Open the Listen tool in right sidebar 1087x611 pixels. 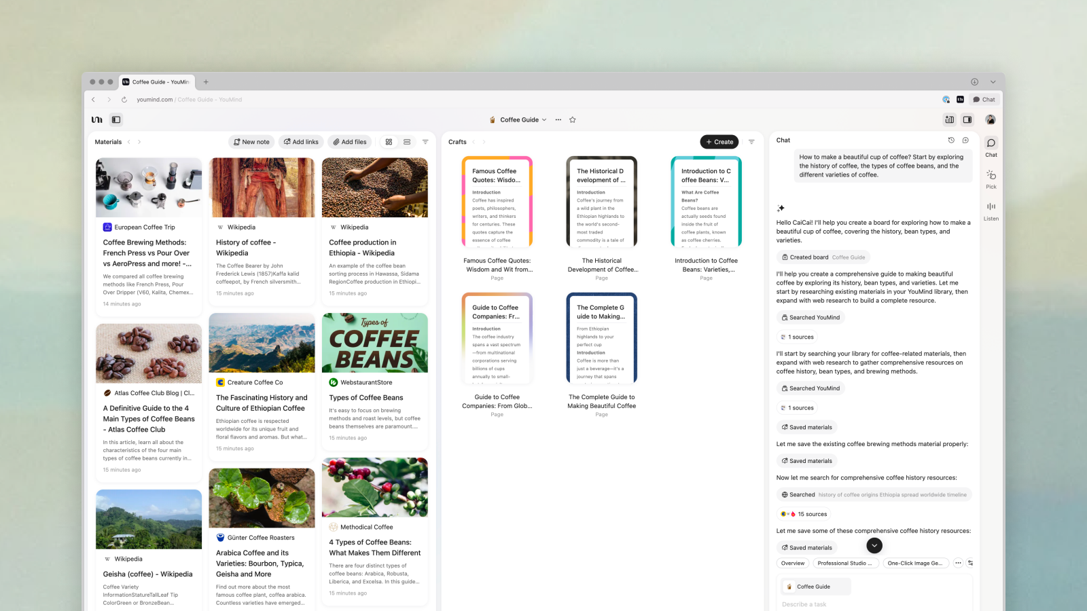pos(991,210)
